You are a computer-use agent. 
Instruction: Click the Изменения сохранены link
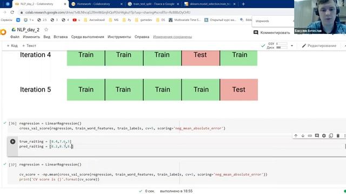pos(172,37)
